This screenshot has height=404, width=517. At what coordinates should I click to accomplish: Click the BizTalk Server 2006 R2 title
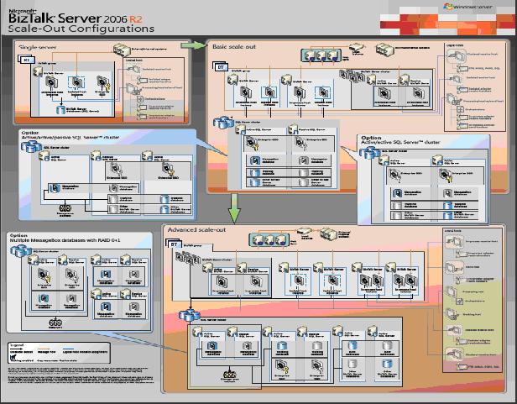[76, 18]
